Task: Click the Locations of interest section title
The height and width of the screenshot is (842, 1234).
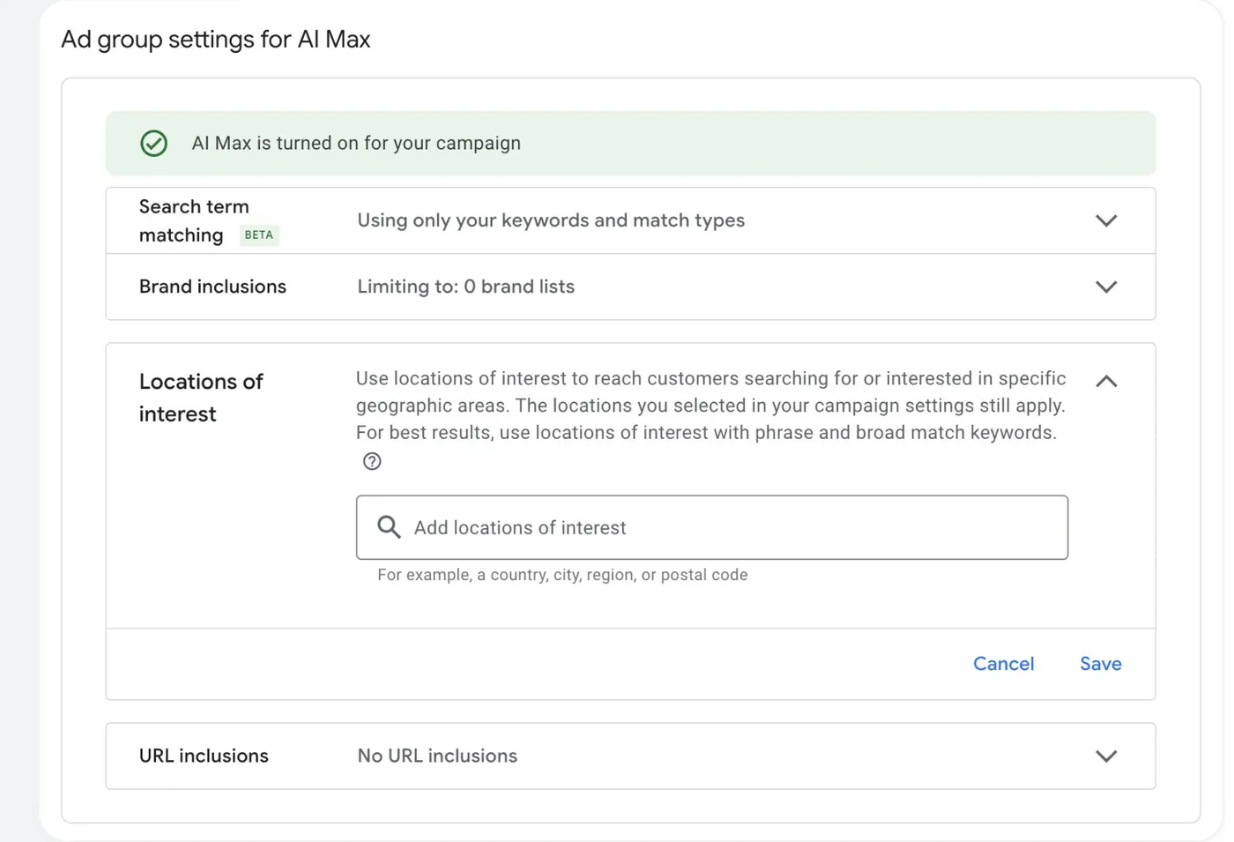Action: (201, 398)
